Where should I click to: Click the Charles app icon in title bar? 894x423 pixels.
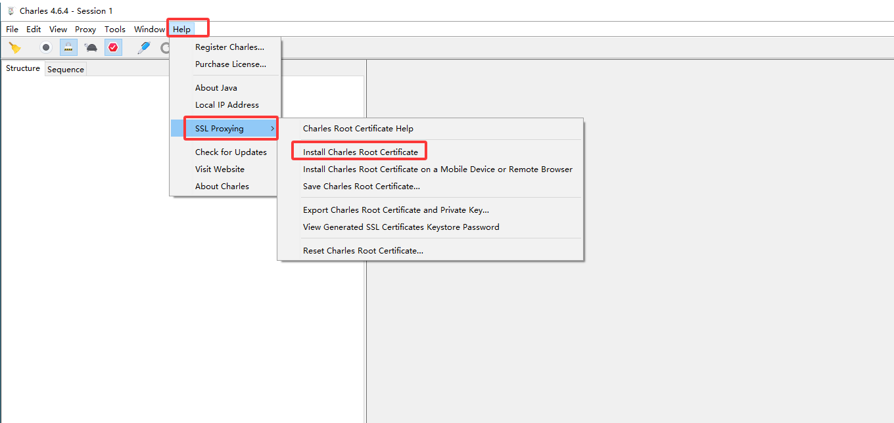click(x=11, y=11)
